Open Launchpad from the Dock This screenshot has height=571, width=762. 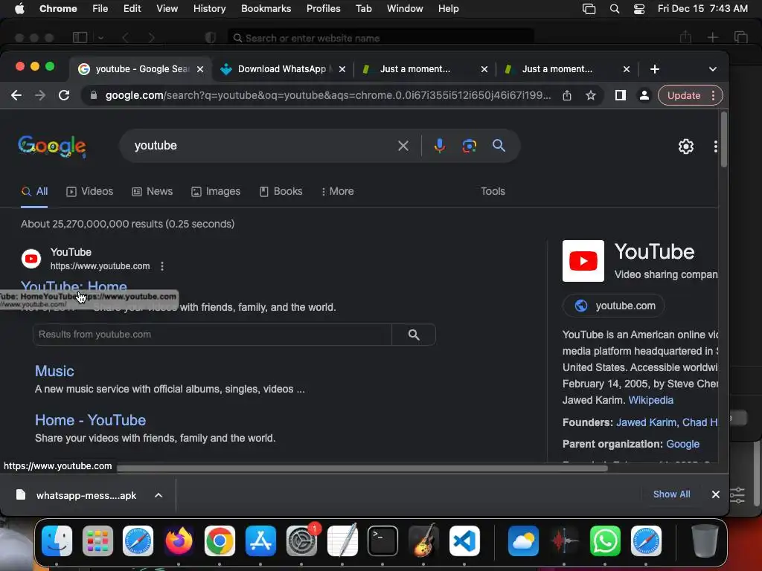click(97, 541)
